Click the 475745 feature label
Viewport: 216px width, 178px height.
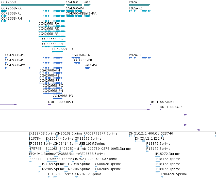click(35, 149)
